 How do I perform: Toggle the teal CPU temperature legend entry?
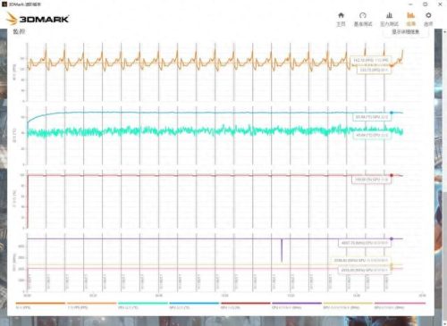(x=143, y=305)
